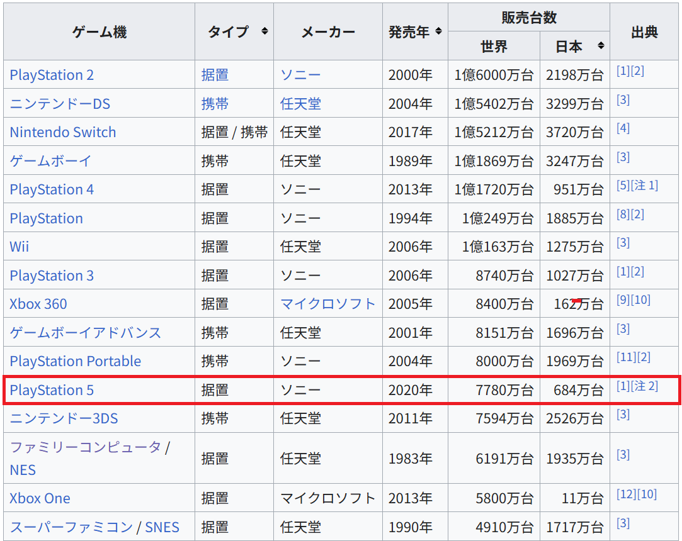682x541 pixels.
Task: Follow the 据置 type link in PlayStation 2 row
Action: tap(215, 75)
